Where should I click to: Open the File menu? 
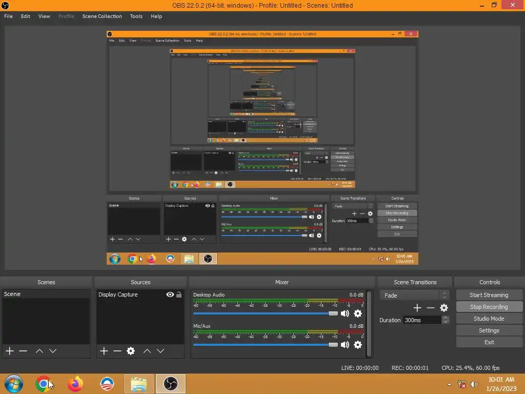(x=8, y=16)
